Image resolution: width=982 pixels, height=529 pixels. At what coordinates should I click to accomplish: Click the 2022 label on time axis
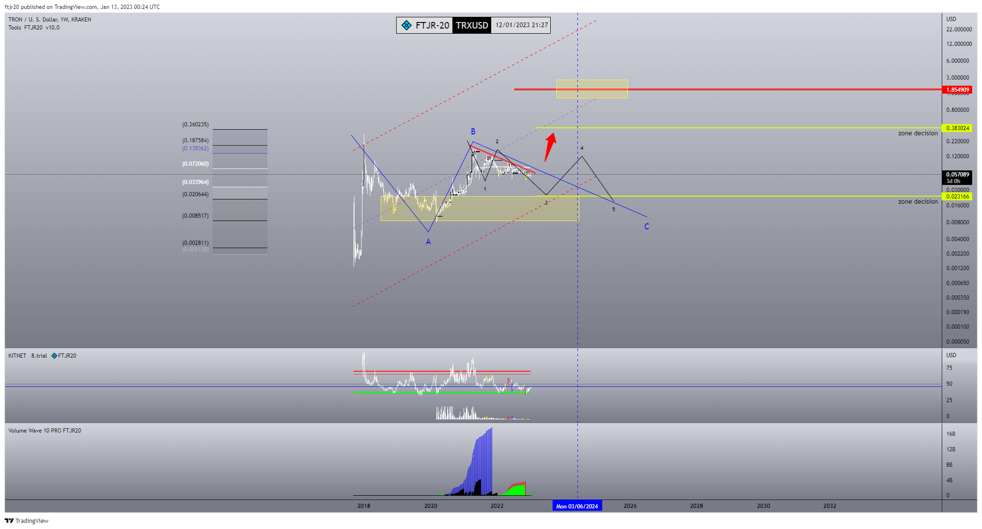[x=497, y=506]
